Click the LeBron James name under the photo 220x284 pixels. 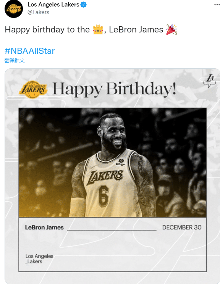[x=44, y=228]
